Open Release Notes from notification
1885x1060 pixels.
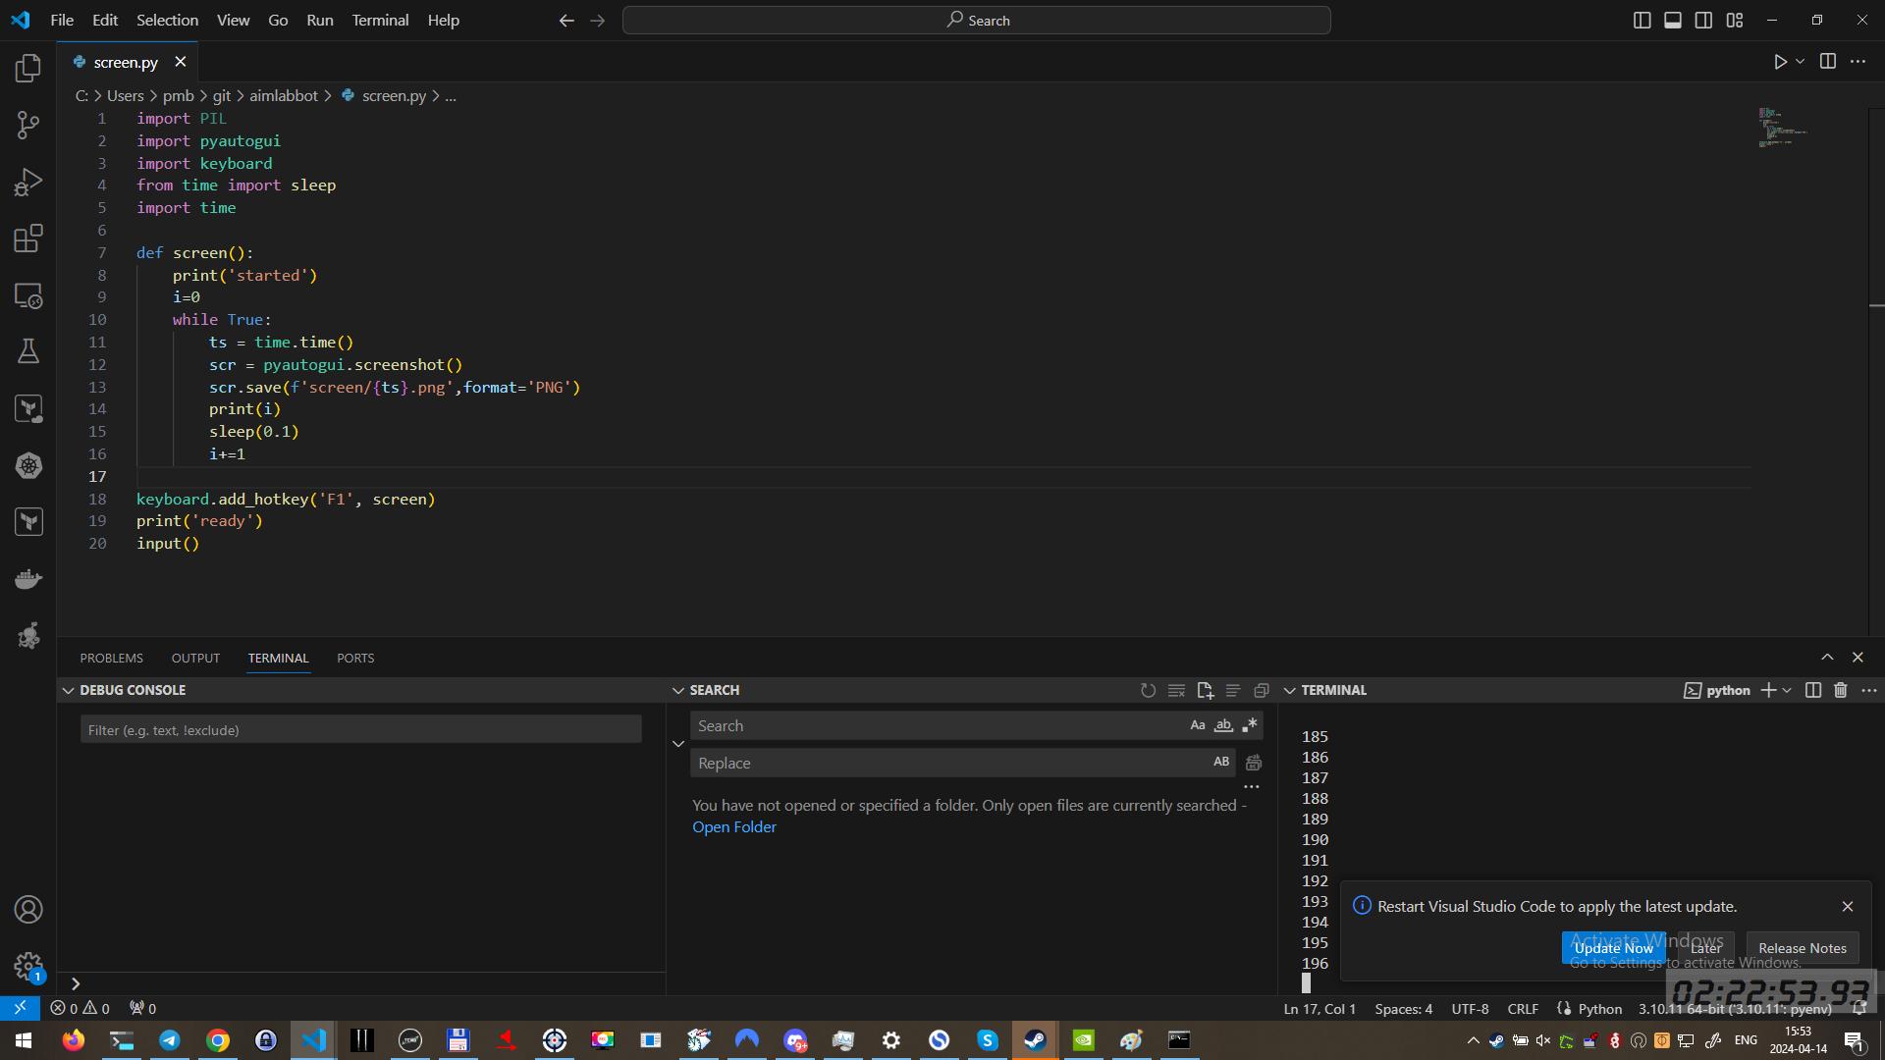pyautogui.click(x=1802, y=948)
